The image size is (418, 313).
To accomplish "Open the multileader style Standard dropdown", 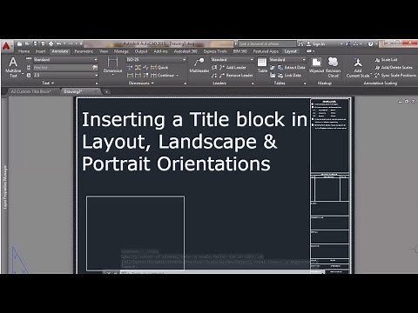I will pos(232,59).
